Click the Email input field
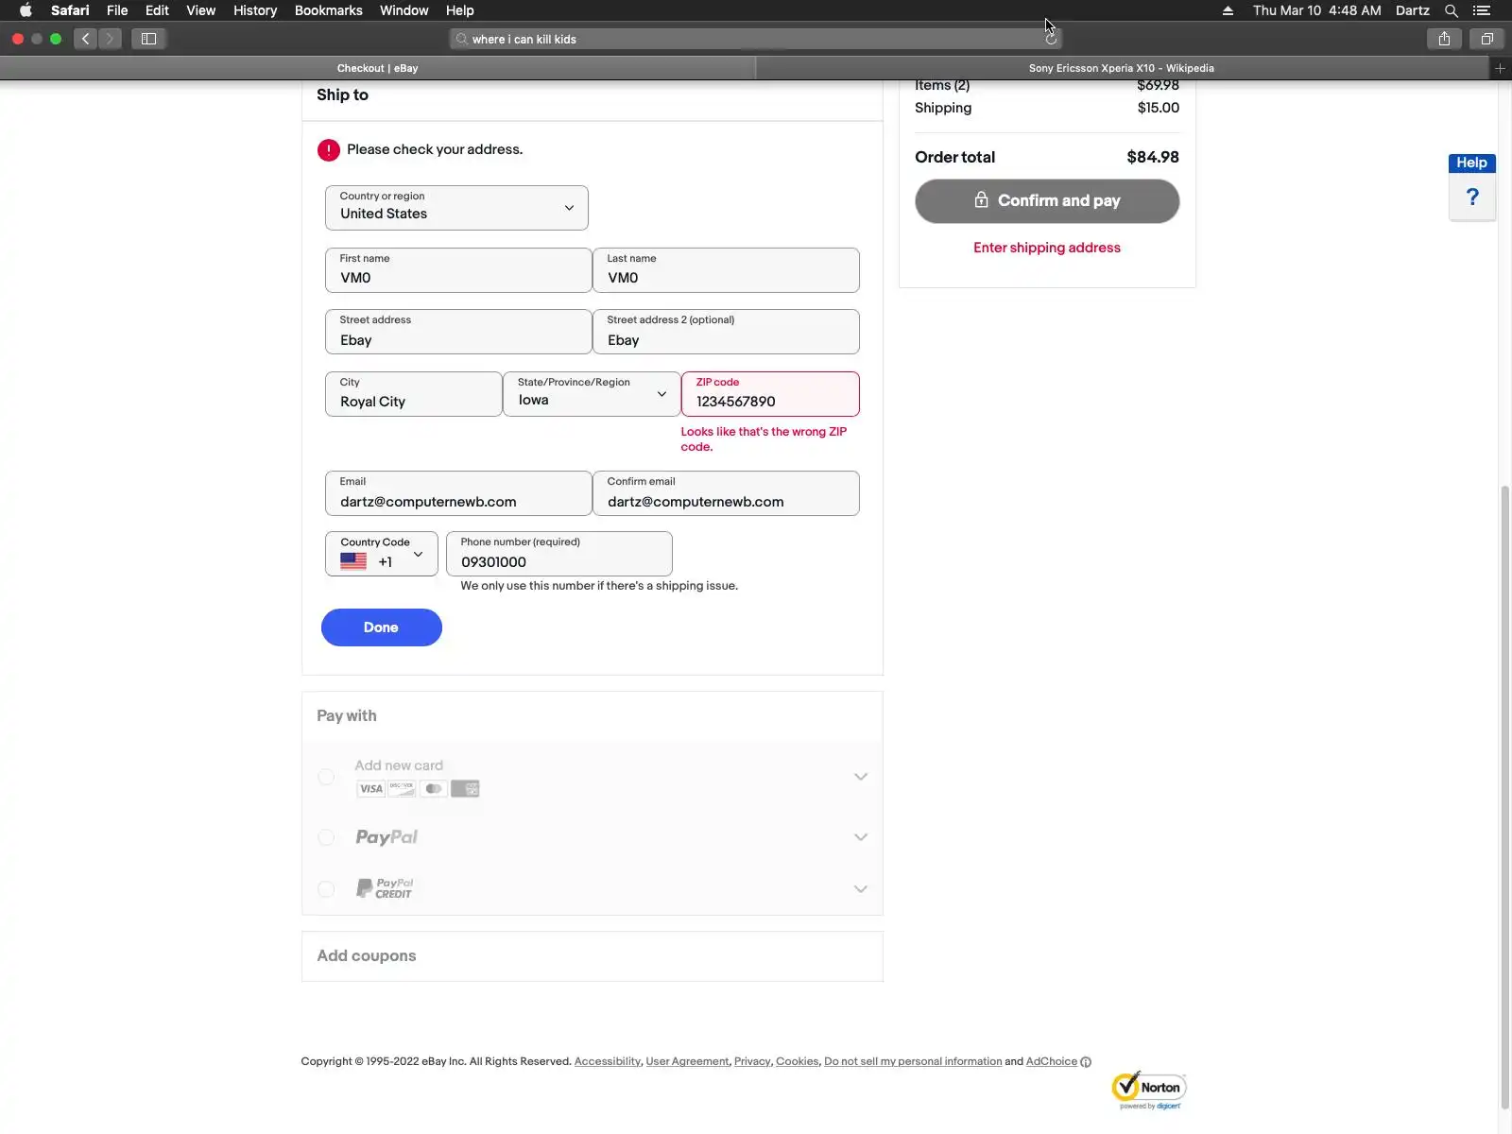This screenshot has width=1512, height=1134. click(458, 493)
